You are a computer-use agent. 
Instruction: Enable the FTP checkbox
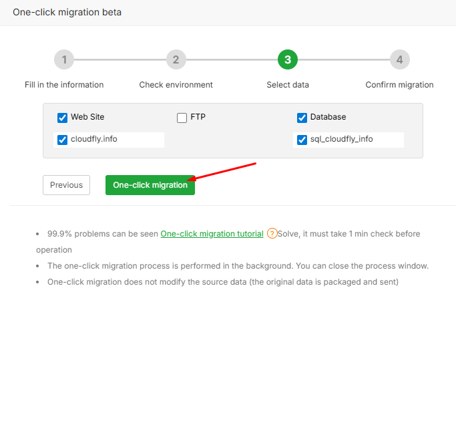tap(182, 118)
